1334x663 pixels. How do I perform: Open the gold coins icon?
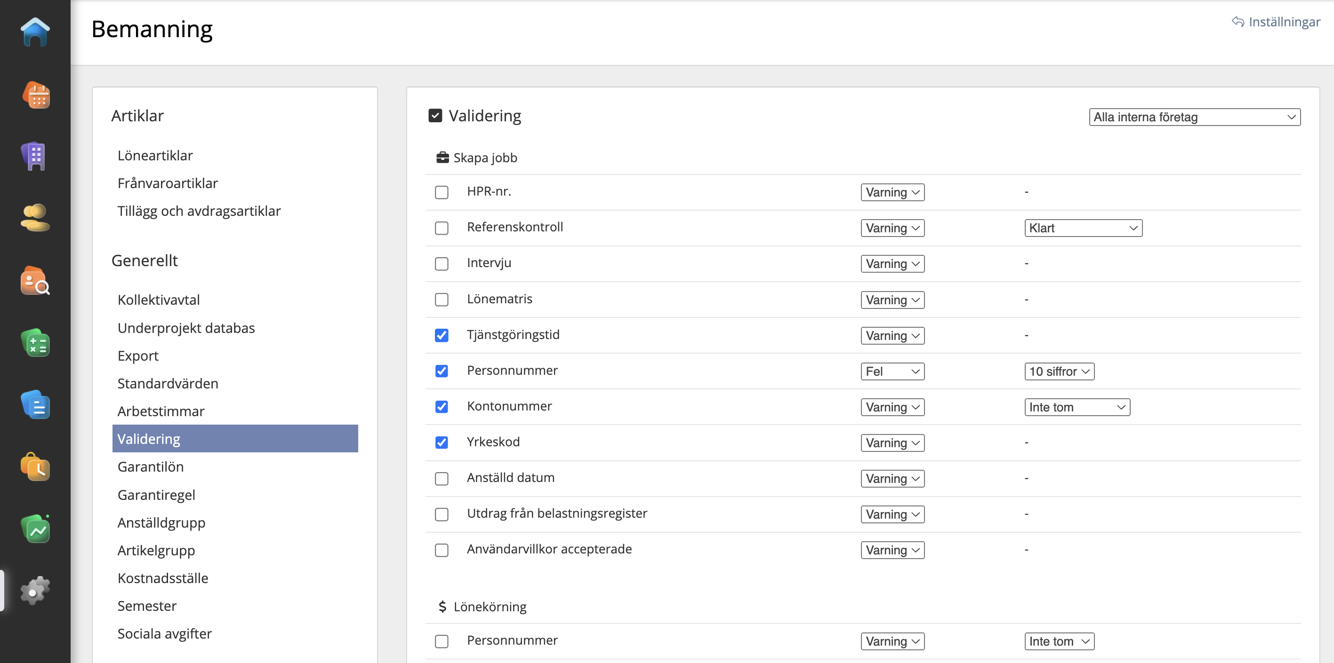click(x=35, y=218)
